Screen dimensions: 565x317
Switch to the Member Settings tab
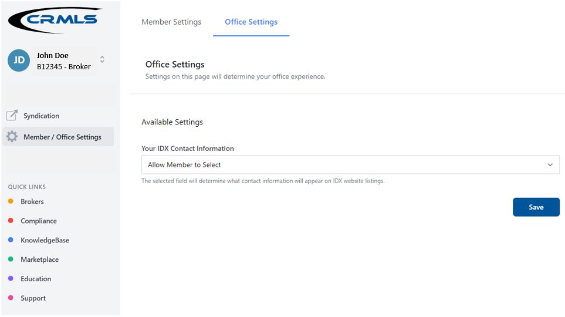click(x=171, y=22)
